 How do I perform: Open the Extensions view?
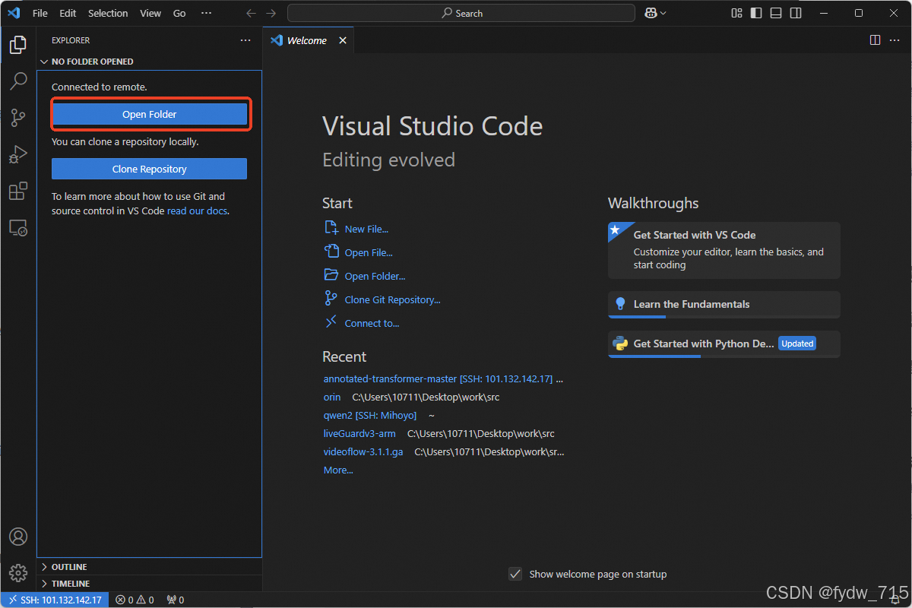[18, 191]
